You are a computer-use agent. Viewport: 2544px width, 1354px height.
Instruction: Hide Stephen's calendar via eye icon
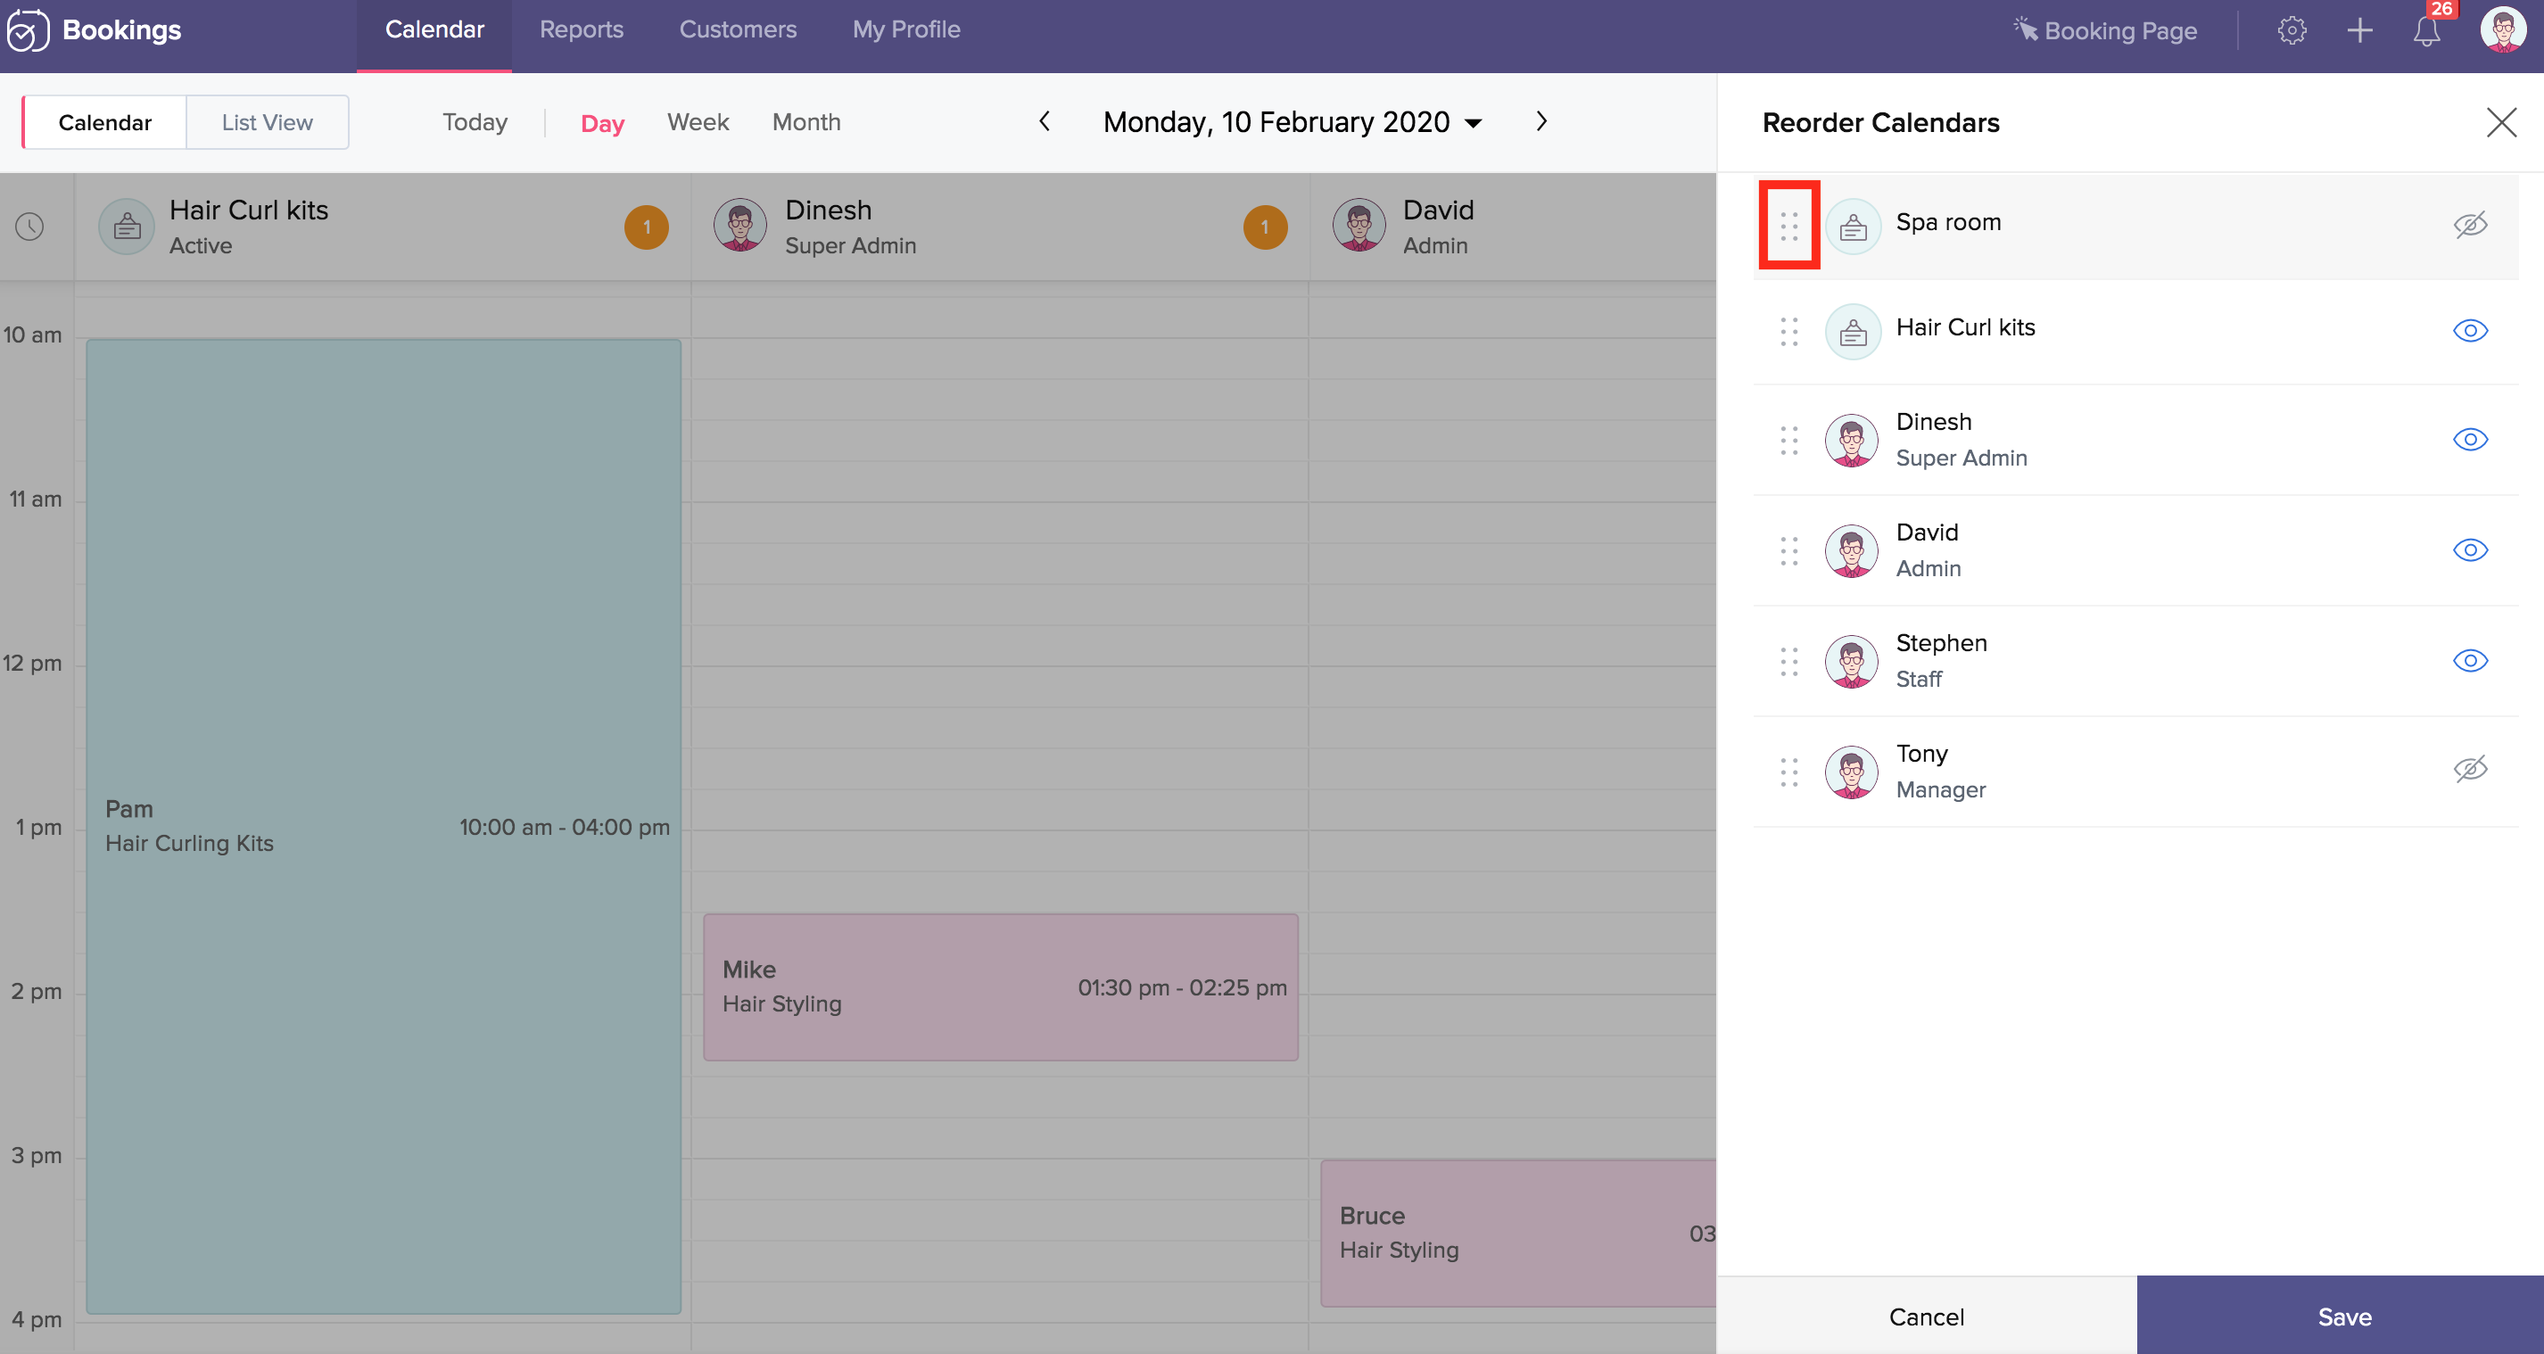pyautogui.click(x=2470, y=660)
